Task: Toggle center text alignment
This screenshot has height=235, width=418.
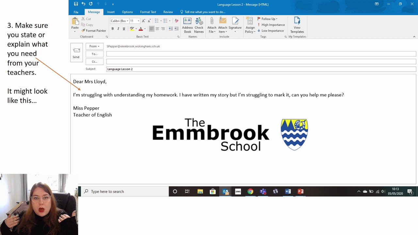Action: pos(157,29)
